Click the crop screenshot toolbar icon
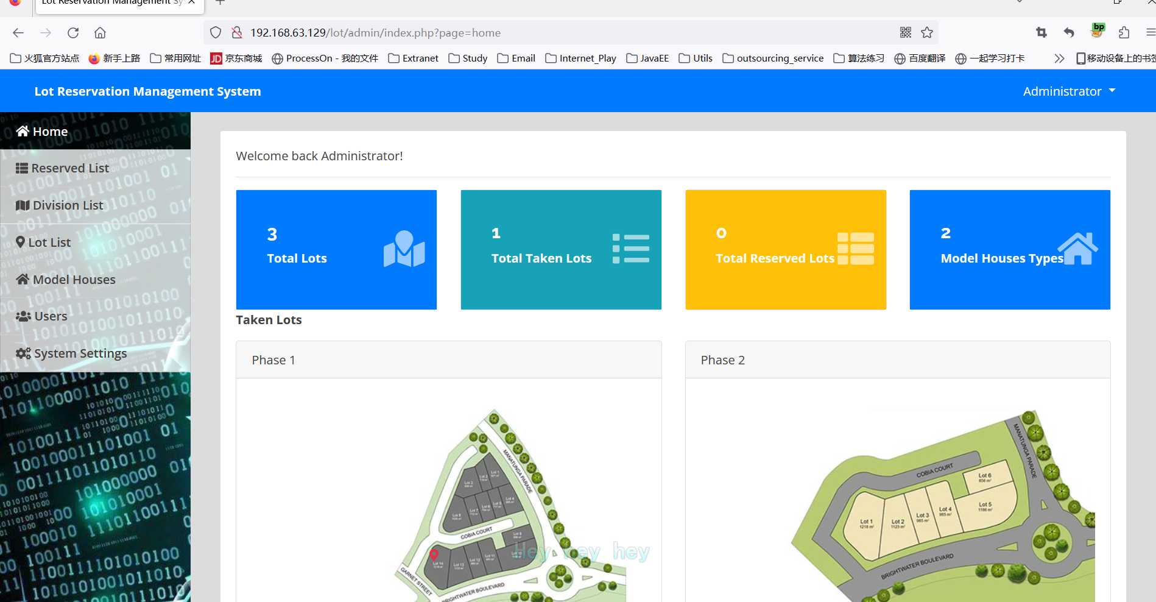This screenshot has height=602, width=1156. 1041,33
